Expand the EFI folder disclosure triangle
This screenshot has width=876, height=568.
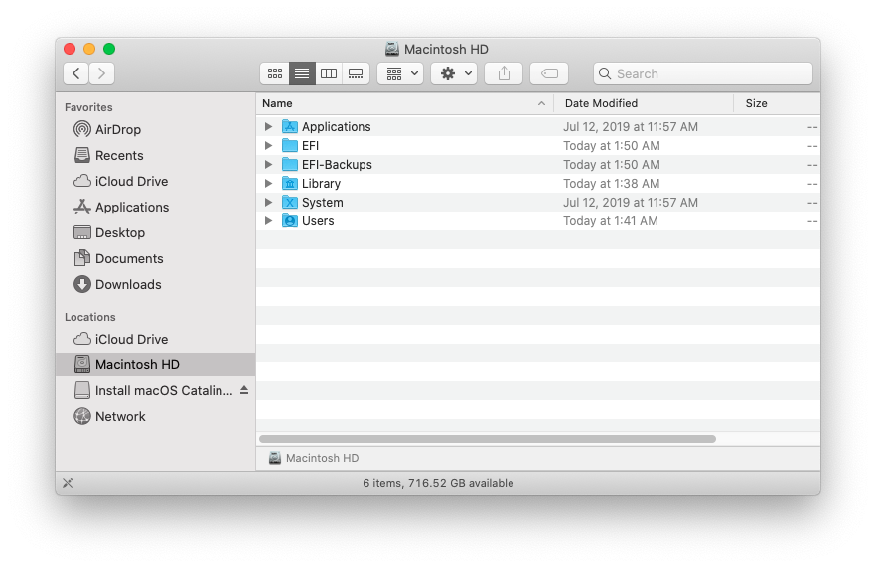point(268,146)
